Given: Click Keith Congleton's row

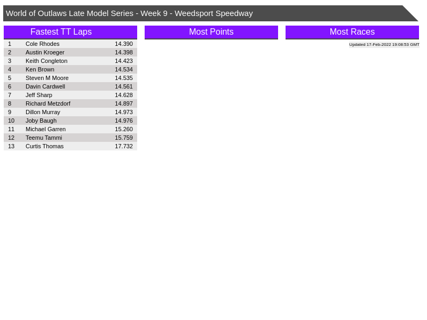Looking at the screenshot, I should [x=46, y=61].
